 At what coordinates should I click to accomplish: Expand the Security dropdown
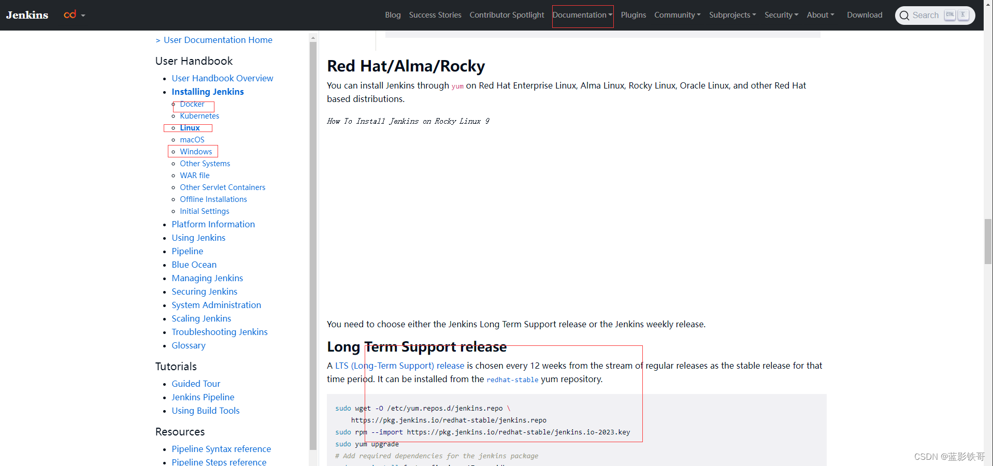click(781, 15)
